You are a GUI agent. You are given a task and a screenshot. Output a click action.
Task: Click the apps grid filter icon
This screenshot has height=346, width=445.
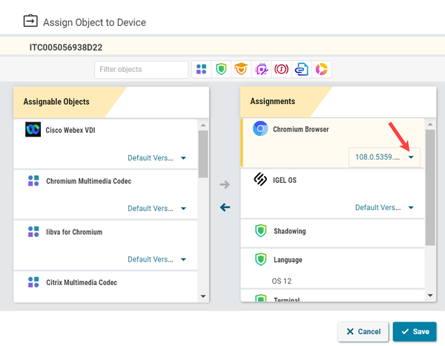tap(202, 70)
